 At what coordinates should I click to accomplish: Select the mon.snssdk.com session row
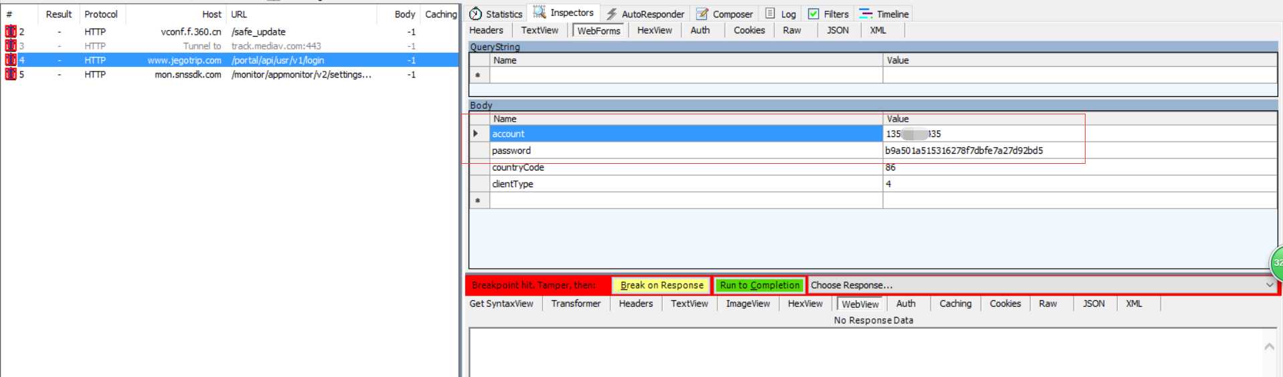click(230, 74)
